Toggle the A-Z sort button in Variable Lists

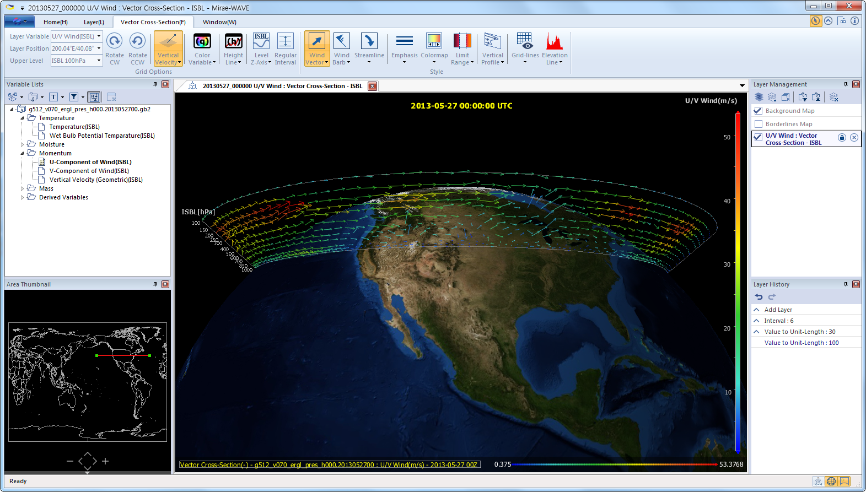[94, 97]
